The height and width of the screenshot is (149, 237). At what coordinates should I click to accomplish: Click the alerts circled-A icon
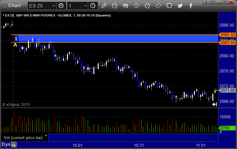pyautogui.click(x=147, y=6)
